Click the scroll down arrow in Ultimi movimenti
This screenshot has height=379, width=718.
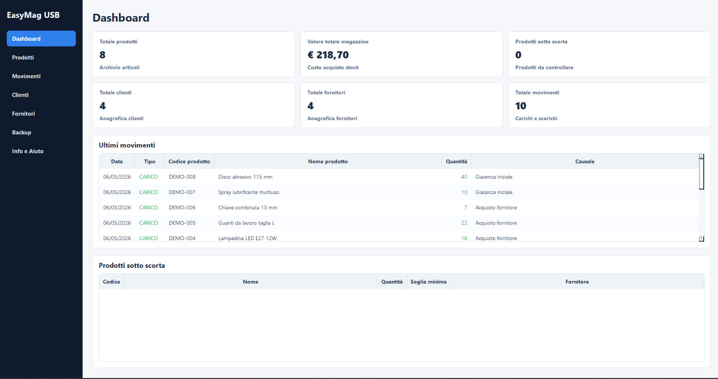701,239
